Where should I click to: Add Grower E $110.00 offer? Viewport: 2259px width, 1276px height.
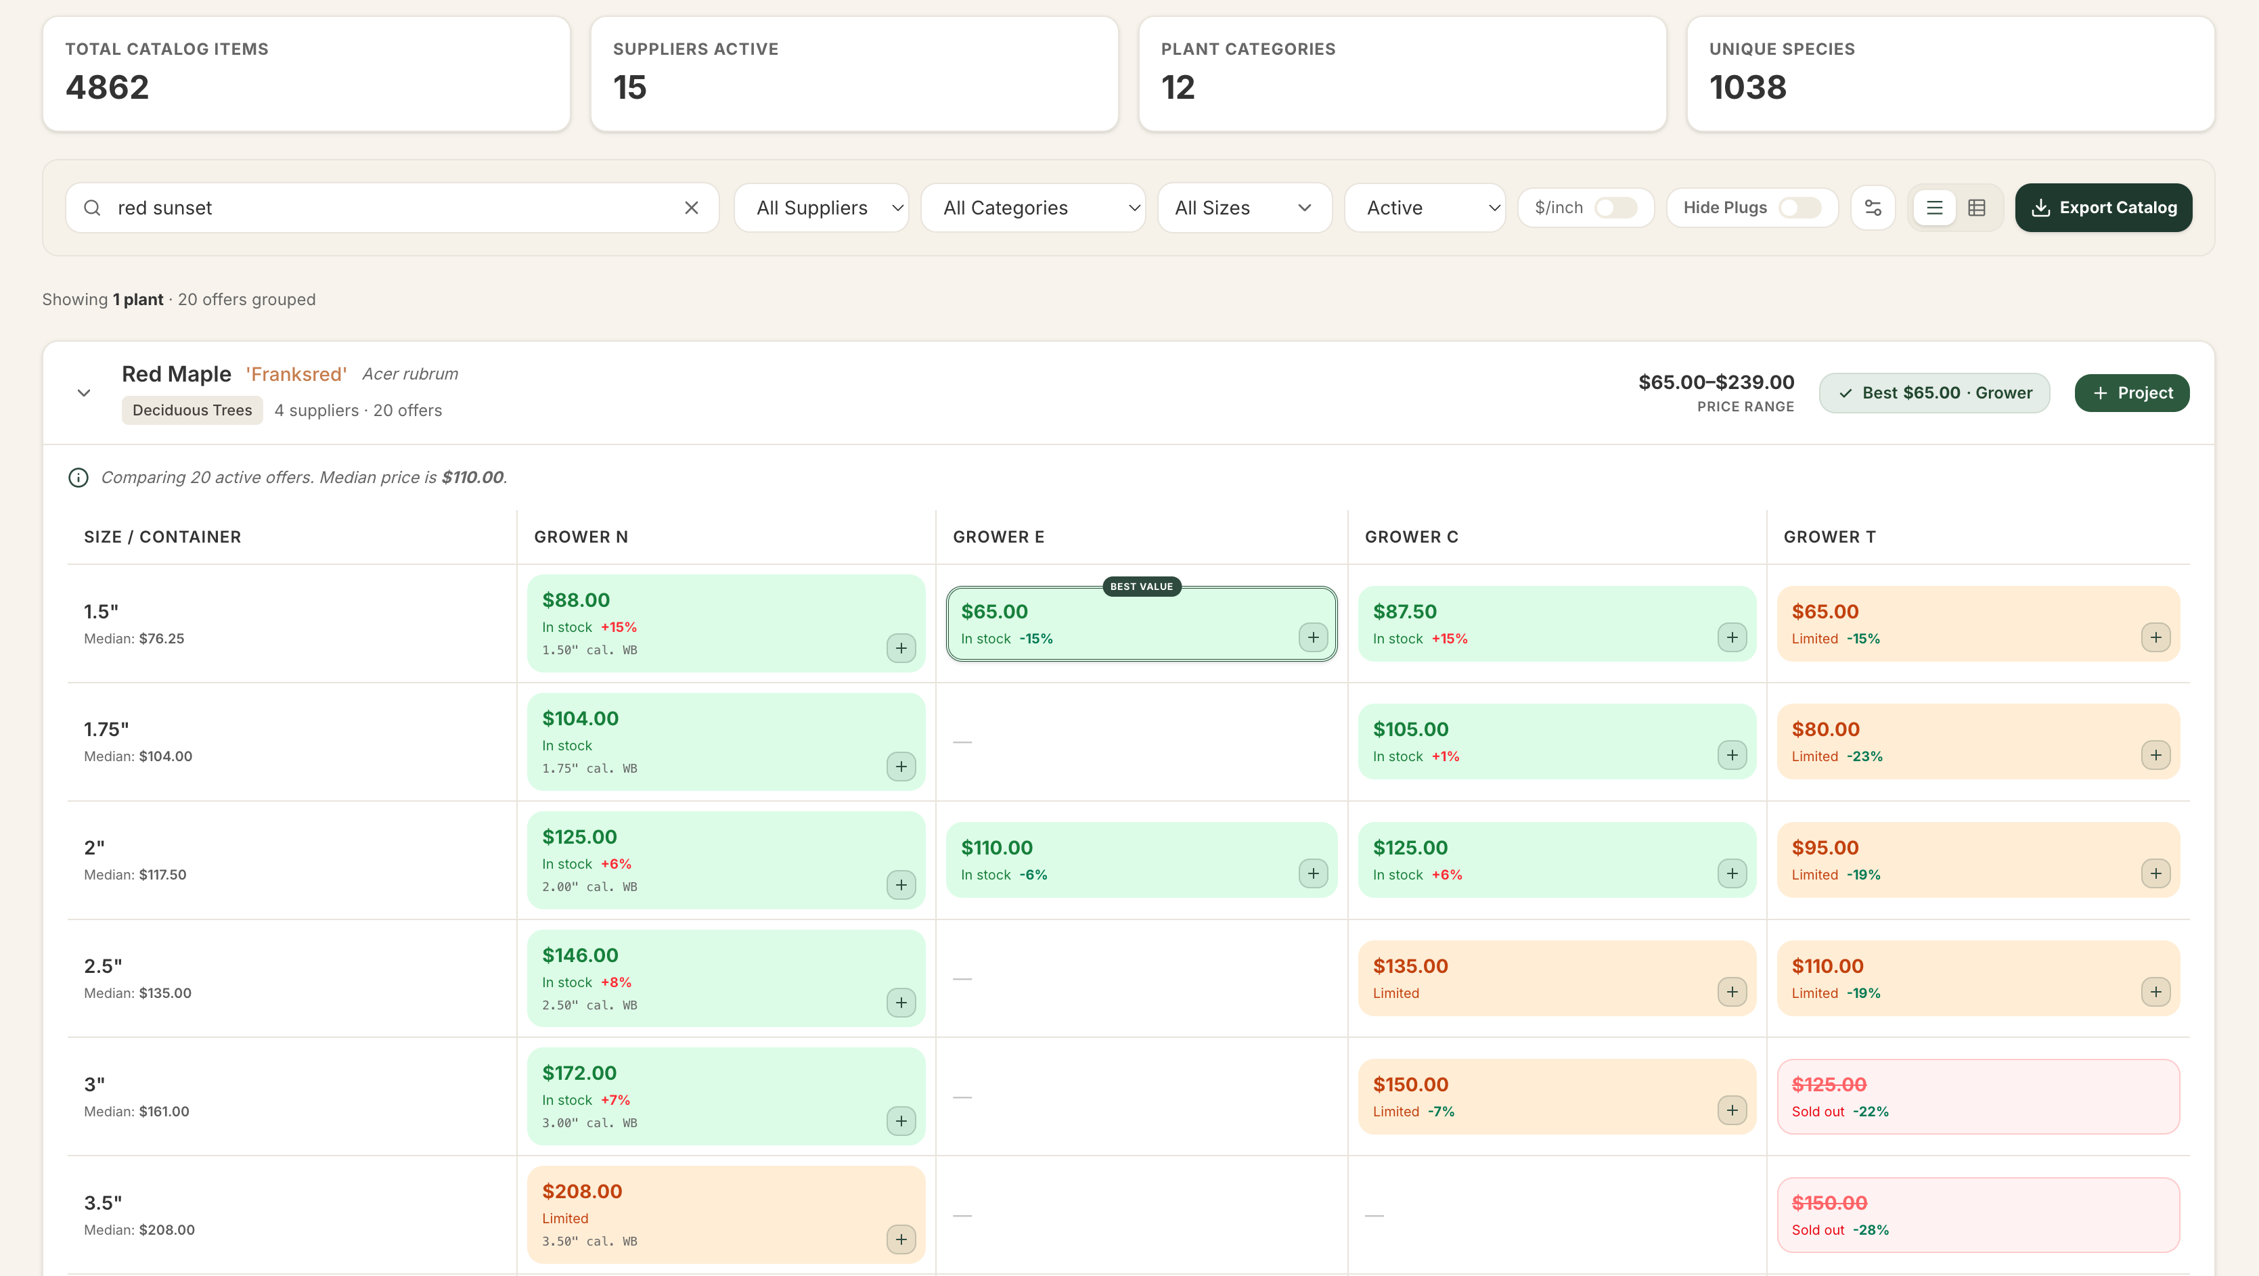1313,873
